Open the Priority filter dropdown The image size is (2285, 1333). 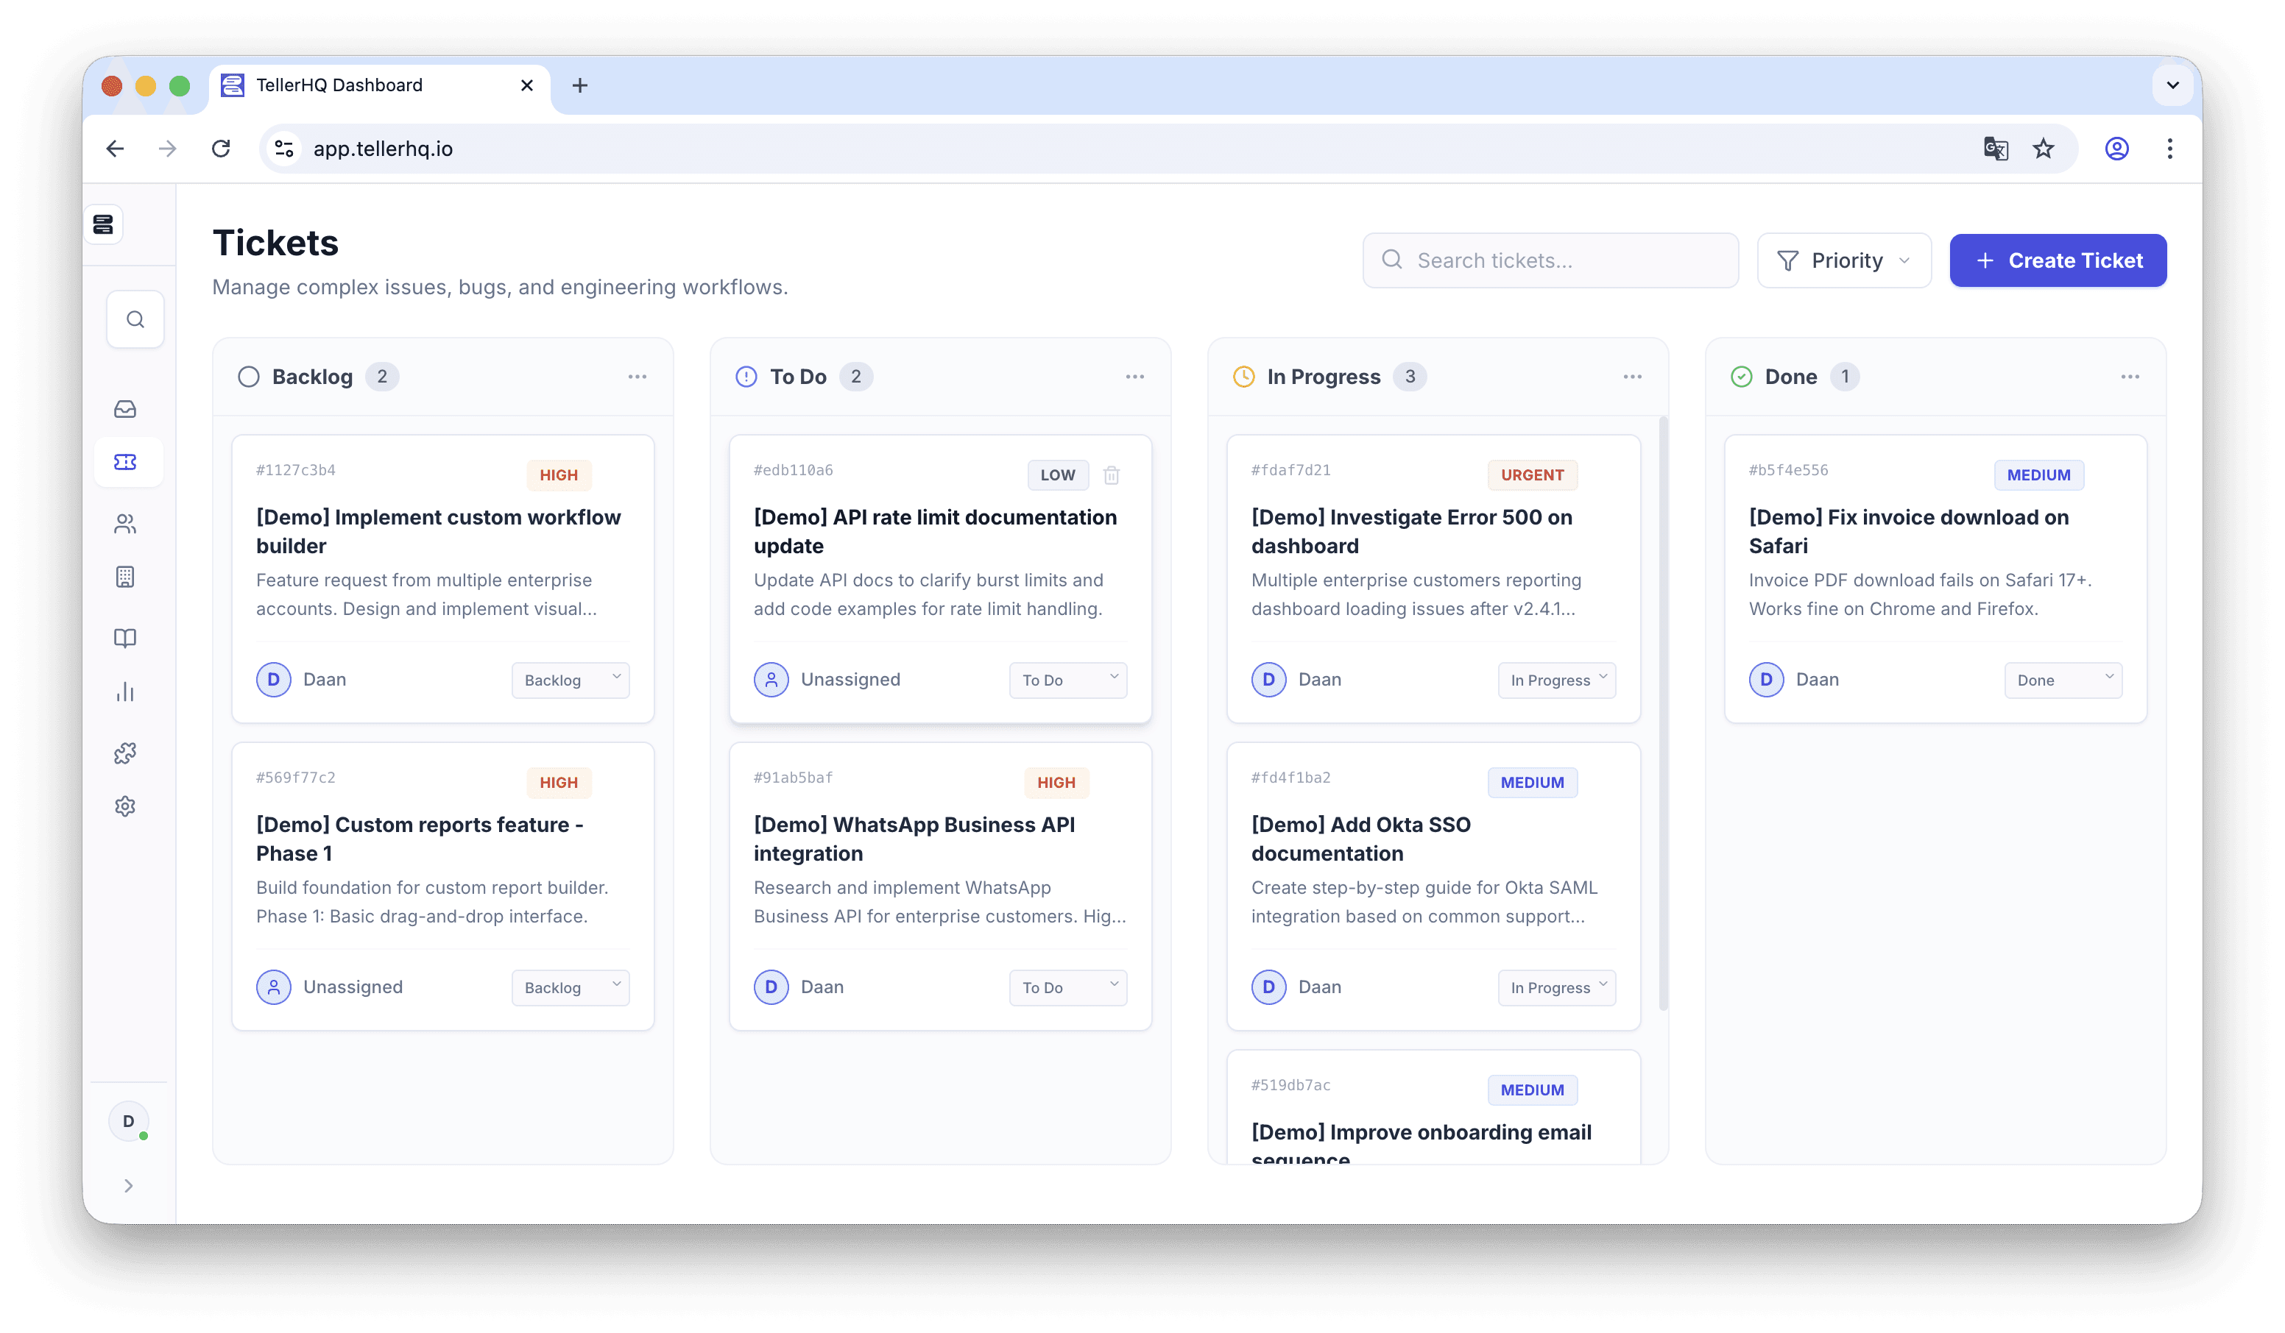point(1843,261)
